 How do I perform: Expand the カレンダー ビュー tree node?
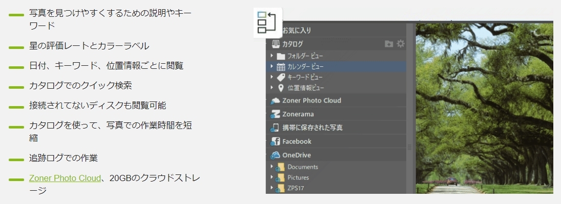pos(272,66)
